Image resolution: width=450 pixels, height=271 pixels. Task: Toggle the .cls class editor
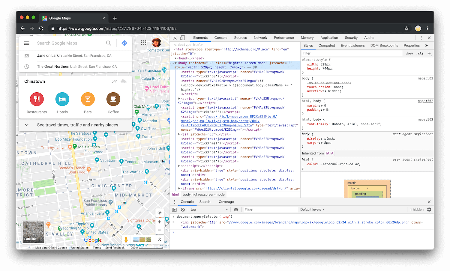pos(420,53)
